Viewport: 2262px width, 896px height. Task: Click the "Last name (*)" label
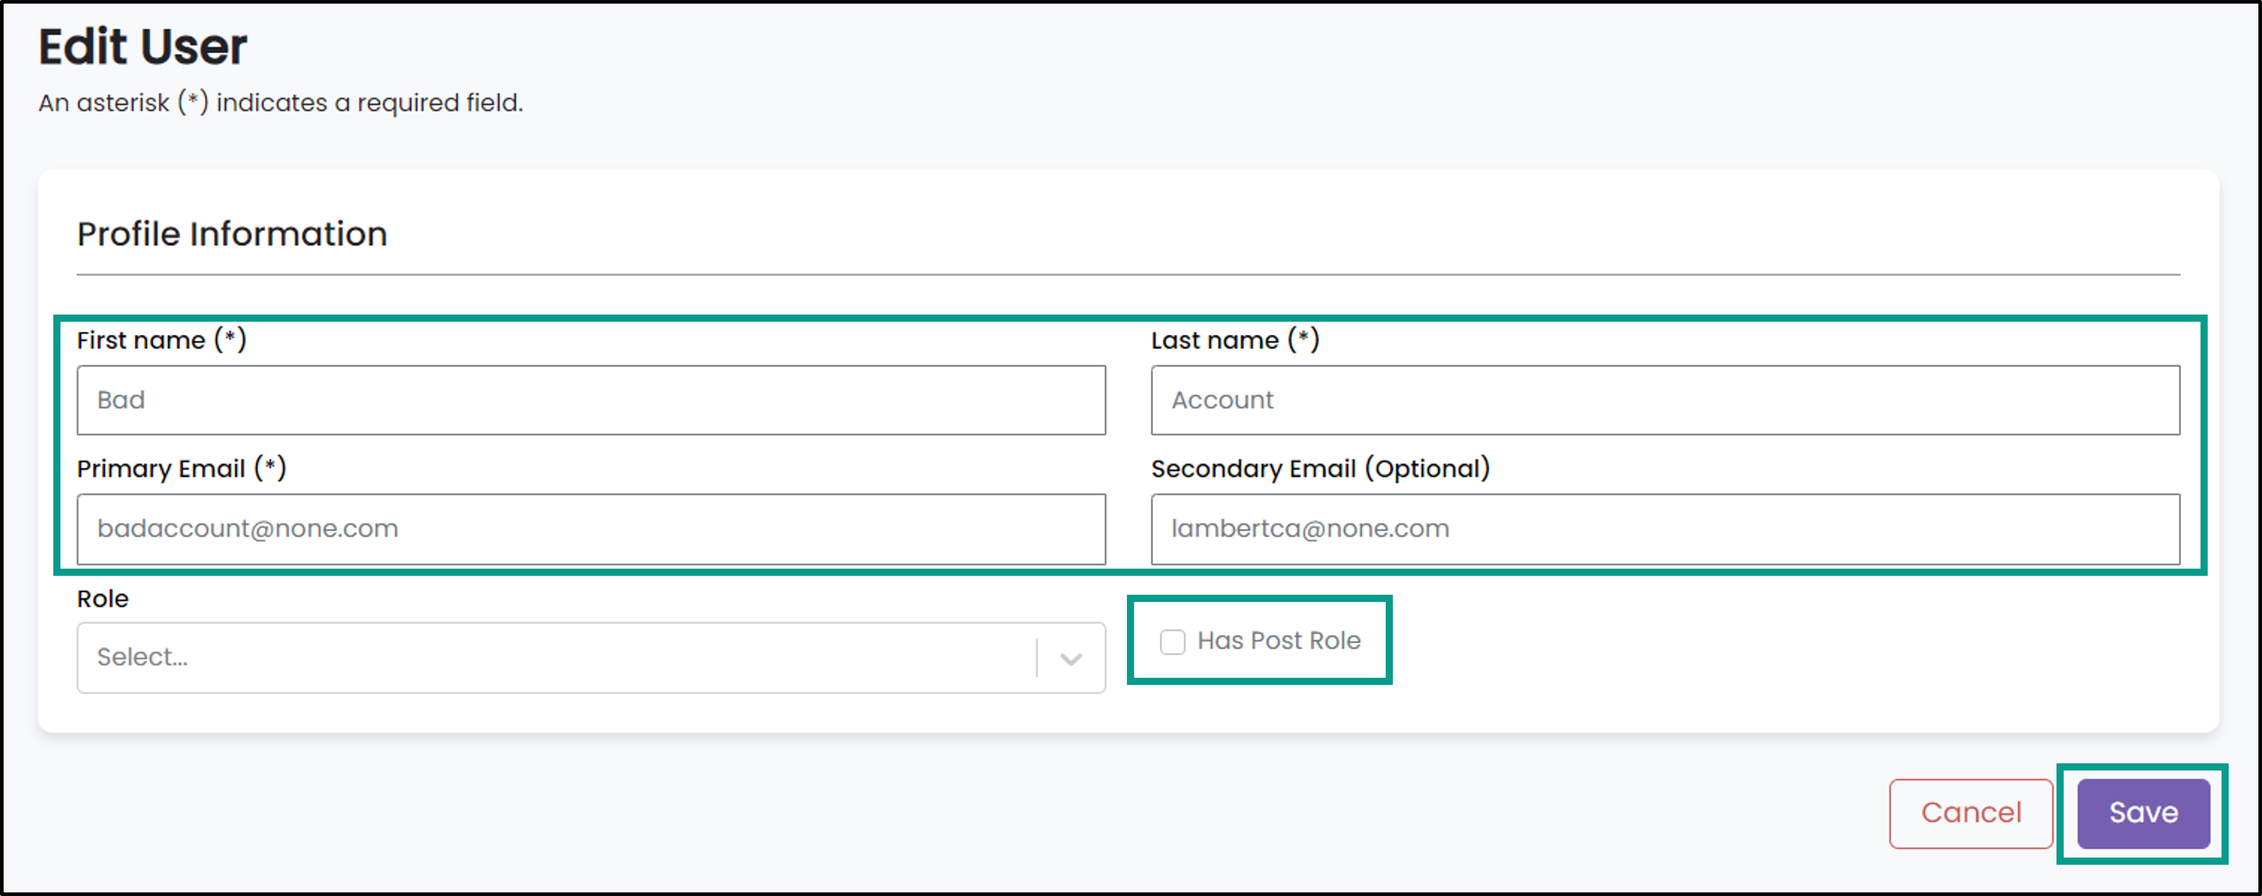click(x=1235, y=340)
